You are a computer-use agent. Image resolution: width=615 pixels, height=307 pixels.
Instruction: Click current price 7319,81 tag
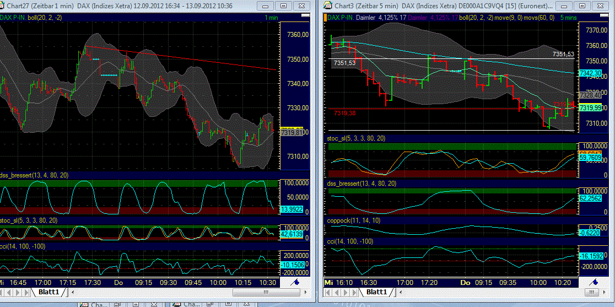[x=292, y=133]
